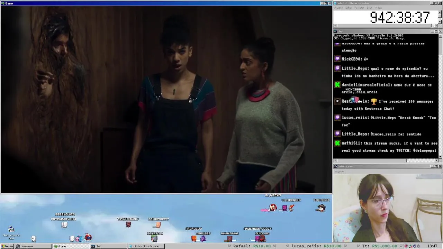443x249 pixels.
Task: Click Kick icon beside daniellimarealoficial message
Action: point(337,85)
